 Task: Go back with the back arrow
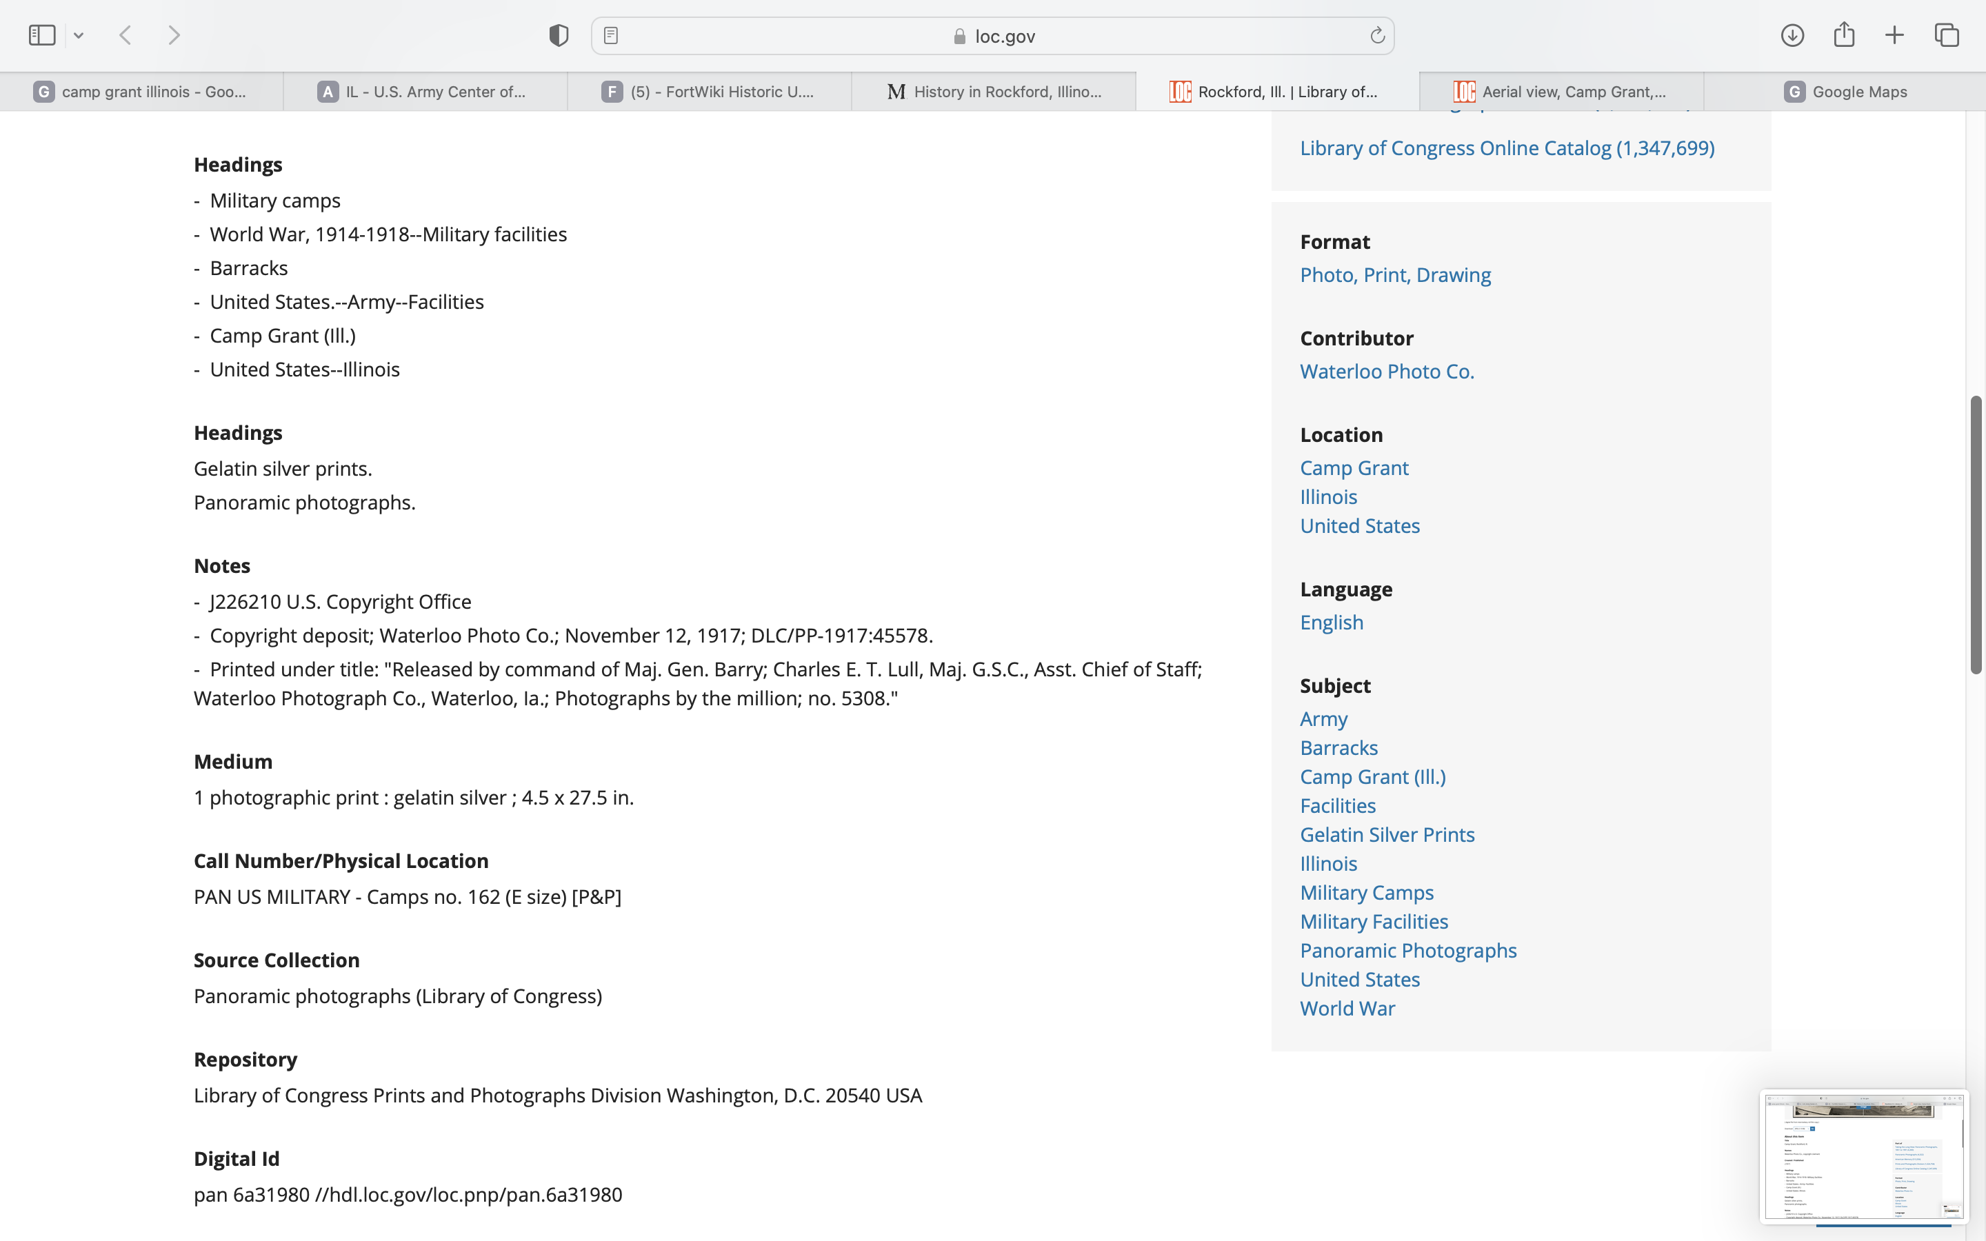click(126, 35)
